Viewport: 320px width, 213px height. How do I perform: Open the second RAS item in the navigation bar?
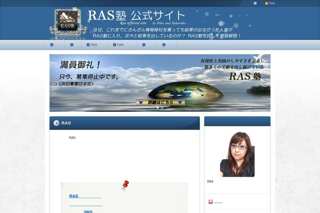click(x=122, y=45)
